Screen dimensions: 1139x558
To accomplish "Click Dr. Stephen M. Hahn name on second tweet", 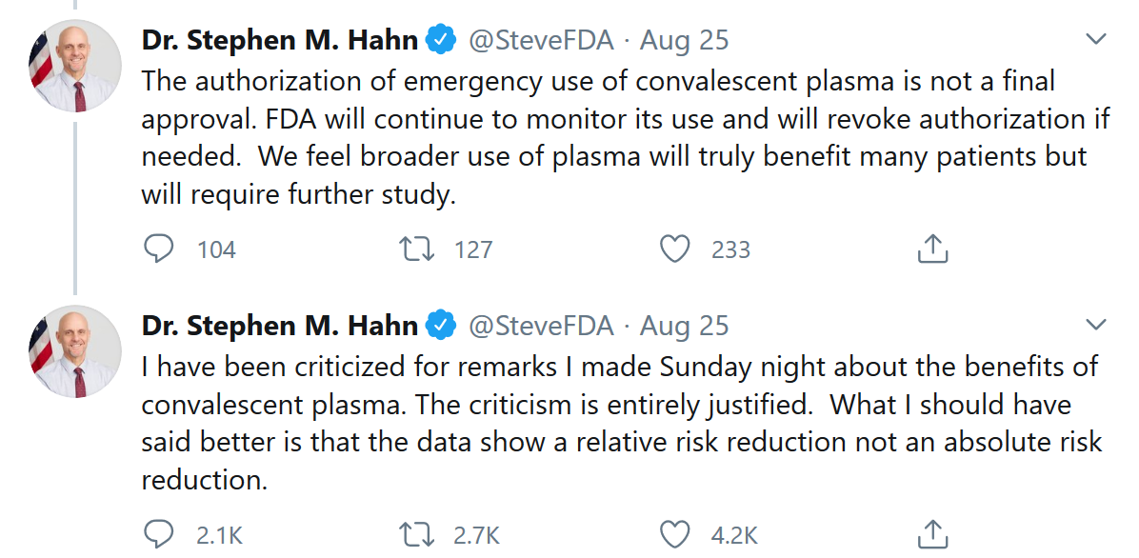I will pos(280,326).
